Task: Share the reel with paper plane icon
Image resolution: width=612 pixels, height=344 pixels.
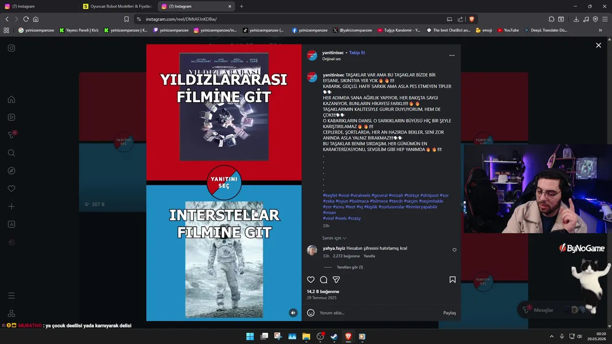Action: 336,279
